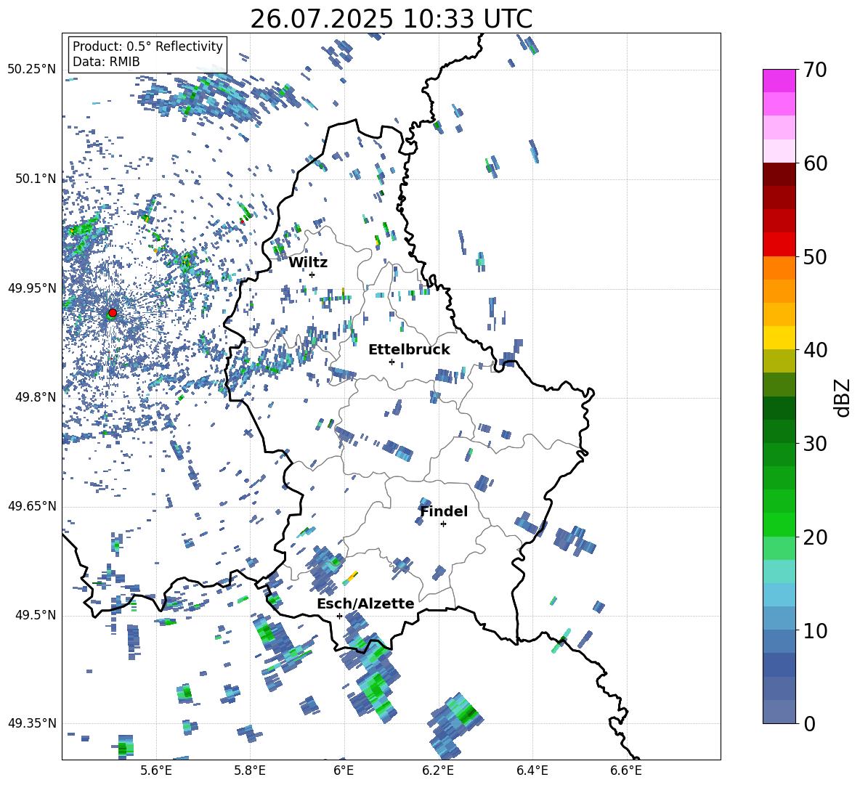The image size is (860, 785).
Task: Click the 30 colorbar tick label
Action: 815,444
